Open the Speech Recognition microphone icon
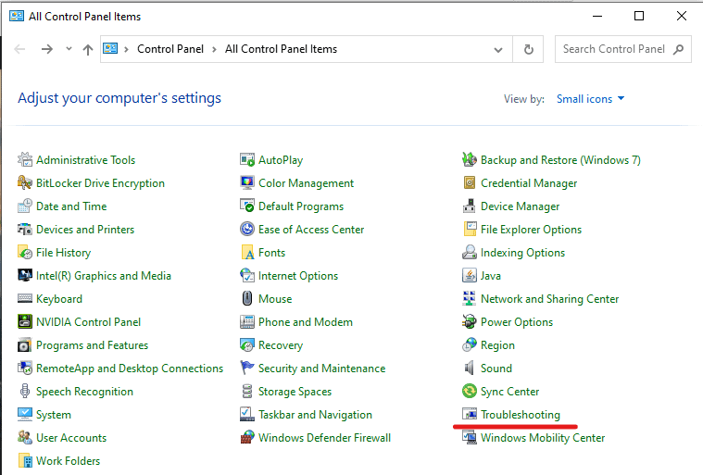 click(25, 391)
